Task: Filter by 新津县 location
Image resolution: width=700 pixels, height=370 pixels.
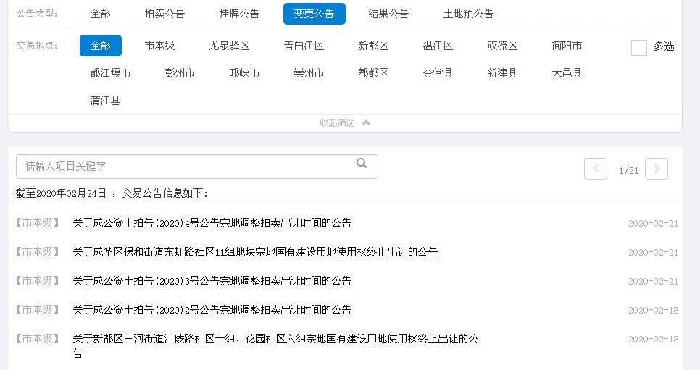Action: pyautogui.click(x=502, y=73)
